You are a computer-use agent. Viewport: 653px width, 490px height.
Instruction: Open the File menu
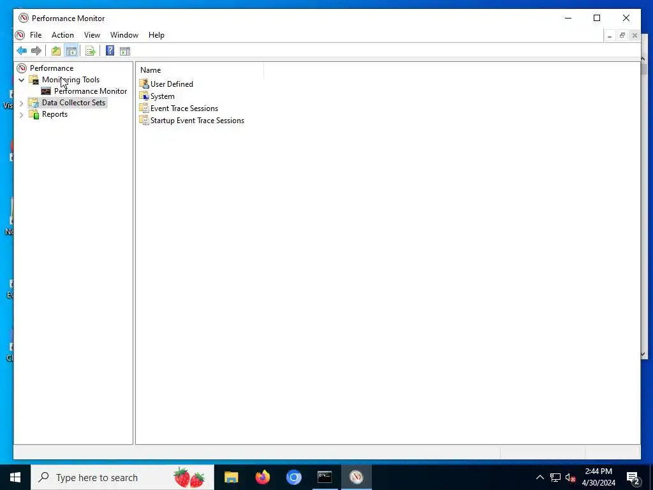(x=36, y=35)
